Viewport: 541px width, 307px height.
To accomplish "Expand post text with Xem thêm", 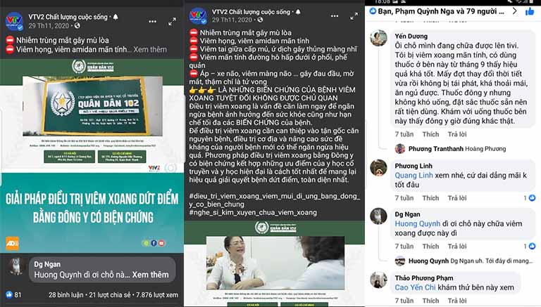I will (150, 50).
